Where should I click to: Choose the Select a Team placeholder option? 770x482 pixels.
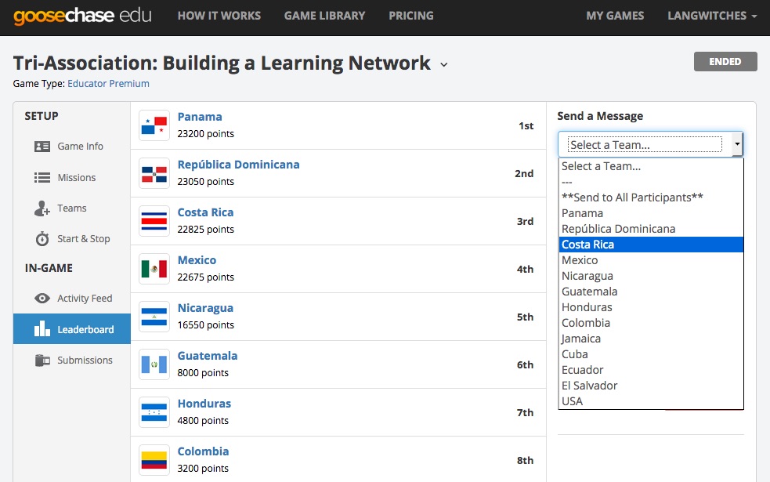click(x=651, y=166)
